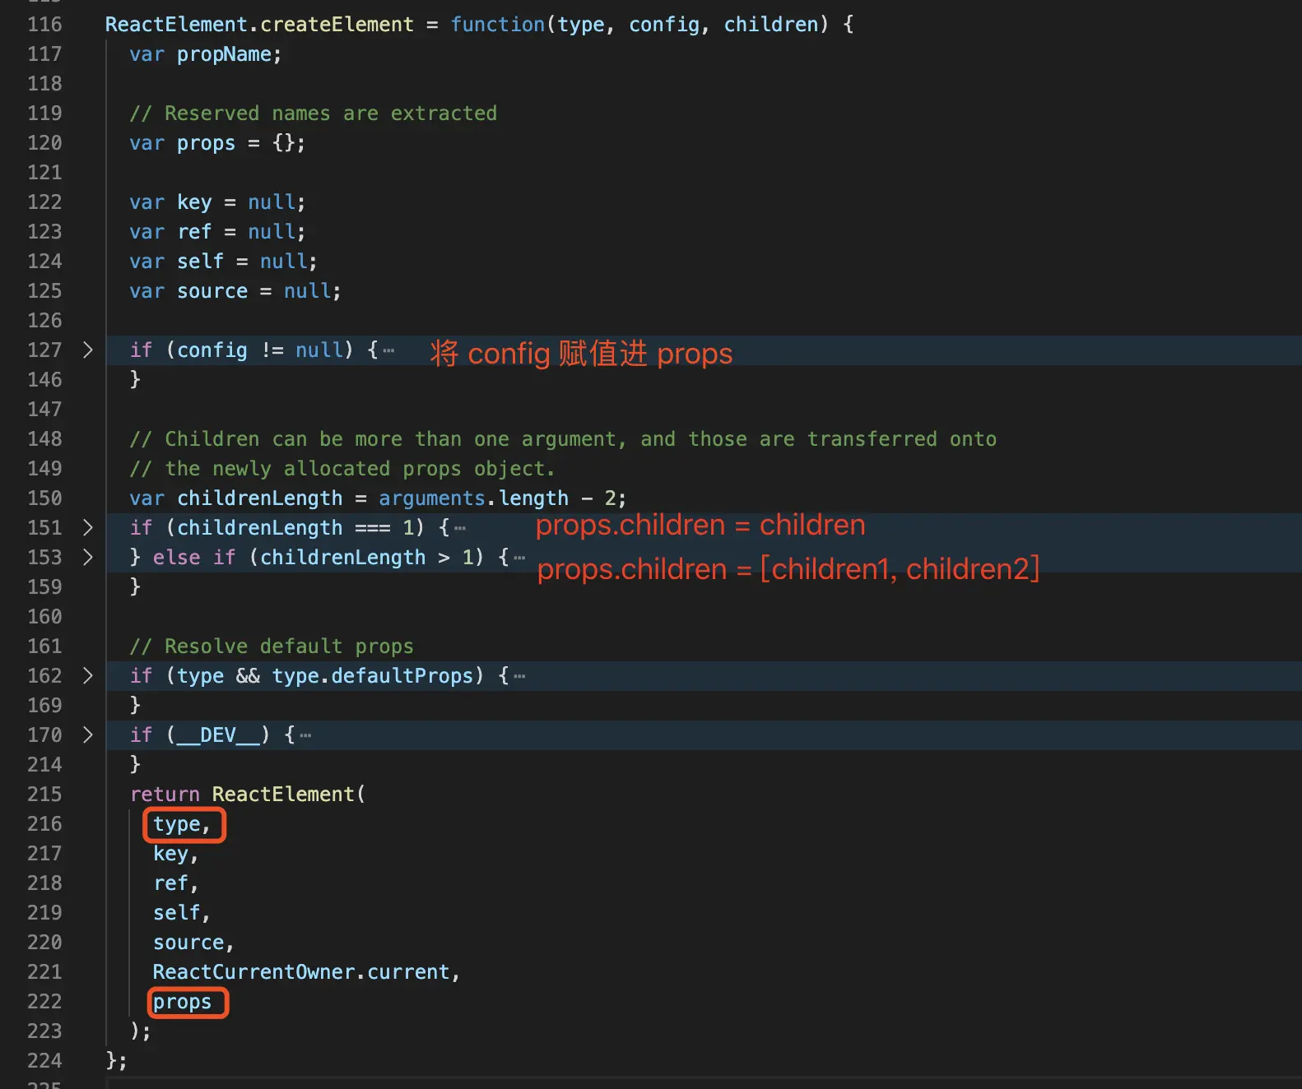The height and width of the screenshot is (1089, 1302).
Task: Click 'key,' argument on line 217
Action: (x=176, y=854)
